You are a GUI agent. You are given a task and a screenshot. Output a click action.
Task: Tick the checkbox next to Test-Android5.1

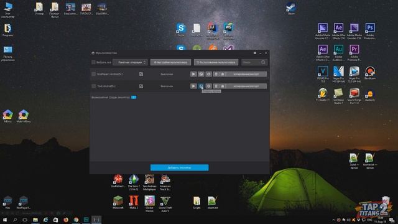[x=94, y=86]
